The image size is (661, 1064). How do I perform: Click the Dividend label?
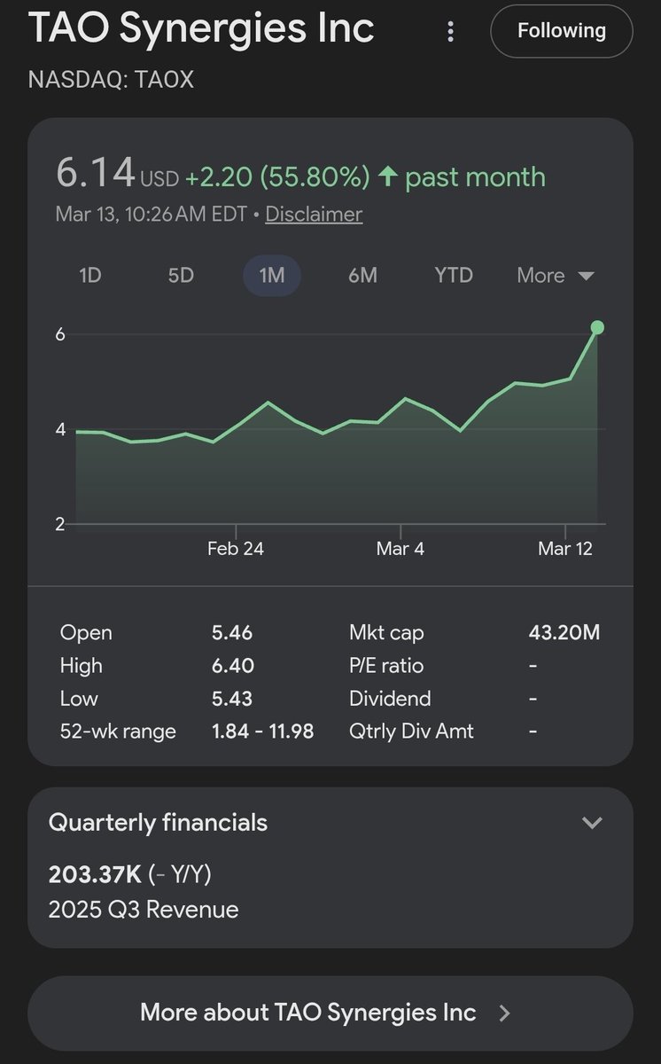(390, 699)
